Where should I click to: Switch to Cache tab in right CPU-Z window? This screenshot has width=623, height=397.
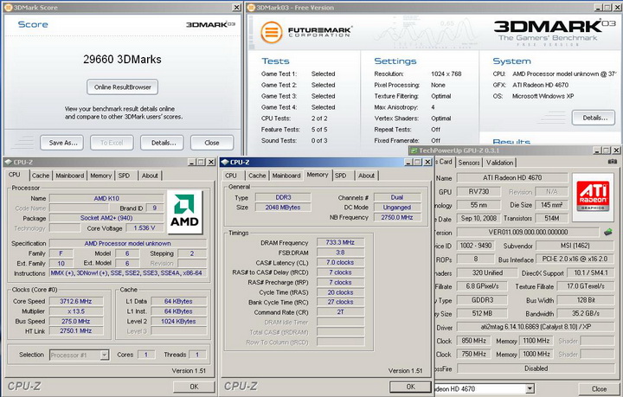click(x=257, y=176)
